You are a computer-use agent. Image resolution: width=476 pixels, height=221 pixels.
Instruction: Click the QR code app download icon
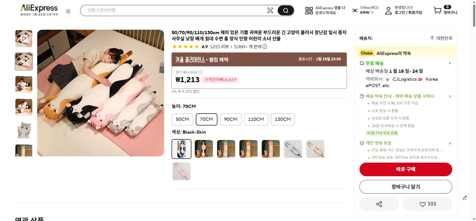pos(309,11)
